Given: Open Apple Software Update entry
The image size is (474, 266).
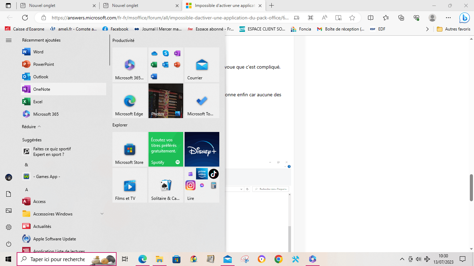Looking at the screenshot, I should pyautogui.click(x=64, y=239).
